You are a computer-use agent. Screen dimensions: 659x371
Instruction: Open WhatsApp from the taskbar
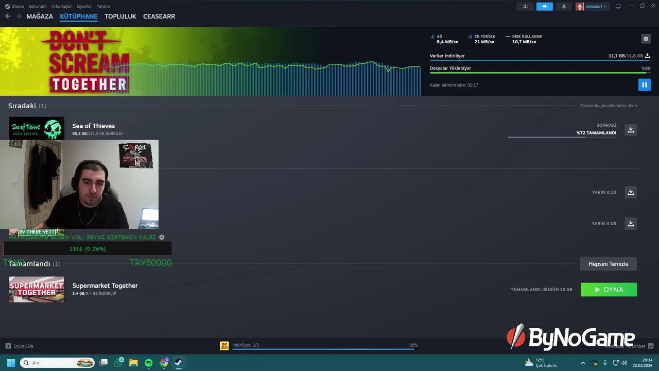118,363
